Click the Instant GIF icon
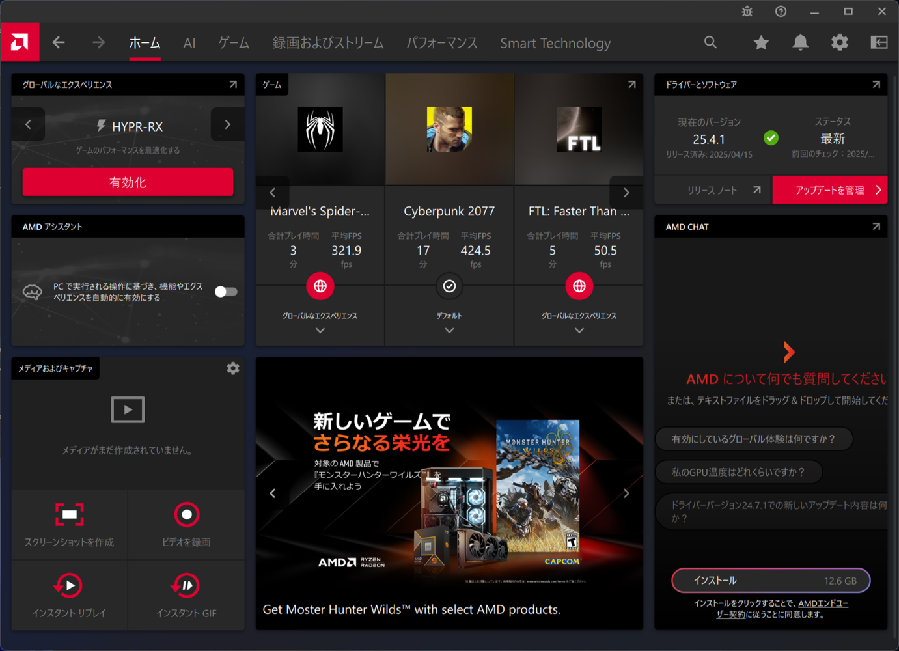 tap(186, 585)
